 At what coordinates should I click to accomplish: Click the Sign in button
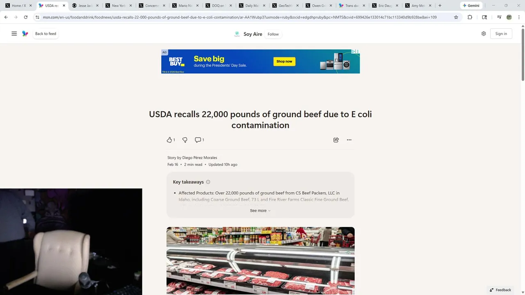[501, 34]
